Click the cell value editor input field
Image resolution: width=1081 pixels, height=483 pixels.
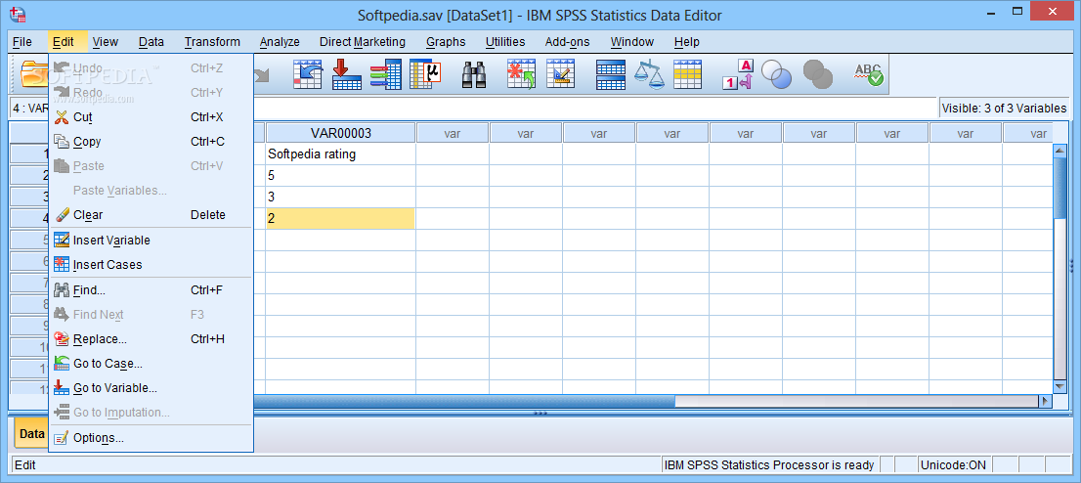595,109
